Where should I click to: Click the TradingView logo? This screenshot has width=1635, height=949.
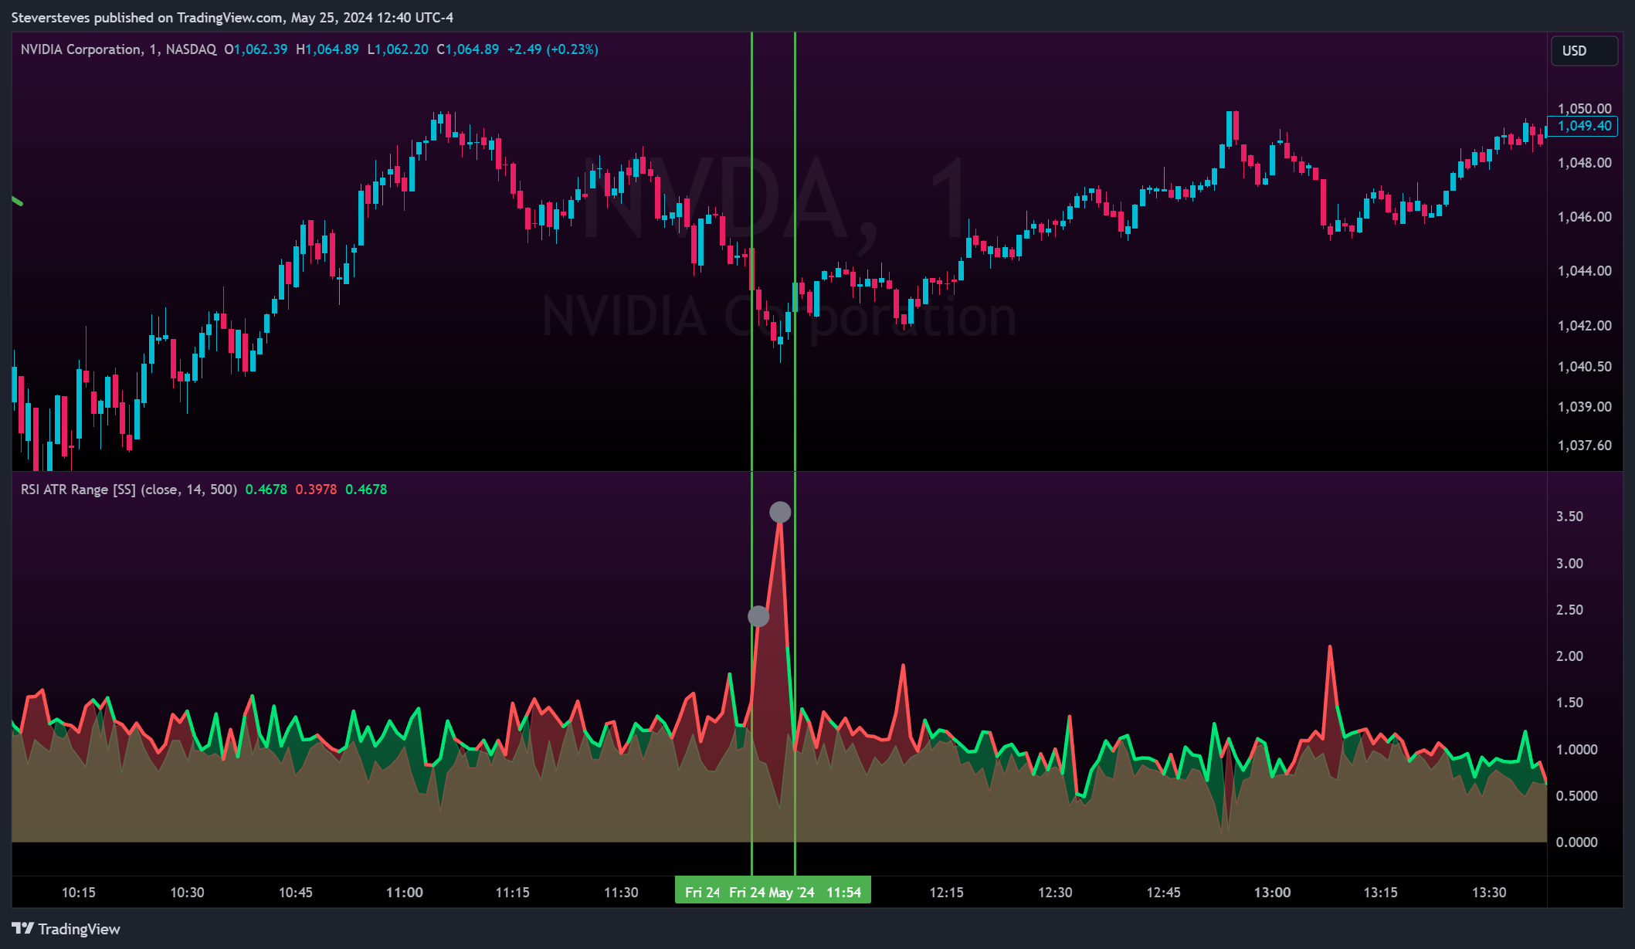point(66,929)
